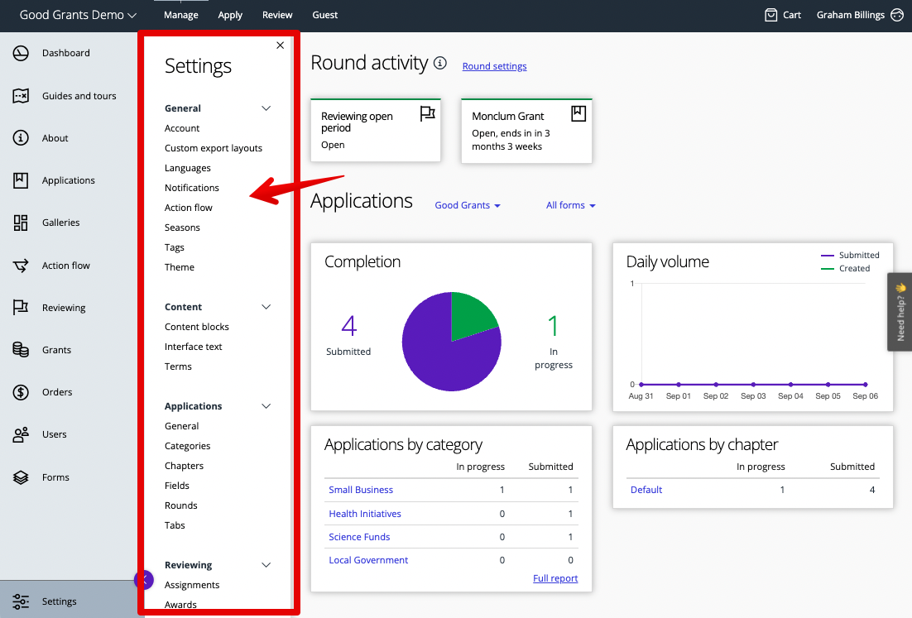Click the Graham Billings user name
The image size is (912, 618).
[x=851, y=15]
